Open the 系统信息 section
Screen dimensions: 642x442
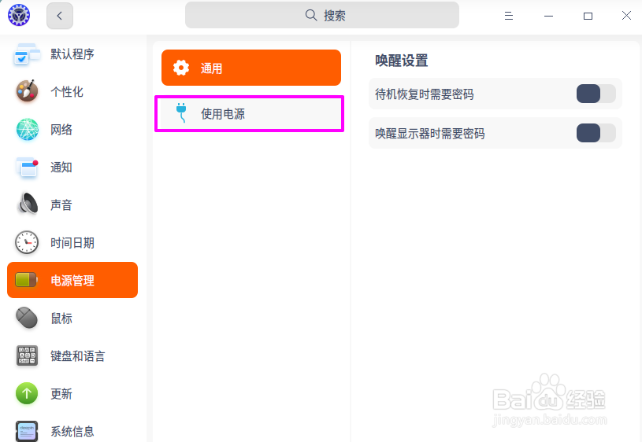tap(72, 430)
